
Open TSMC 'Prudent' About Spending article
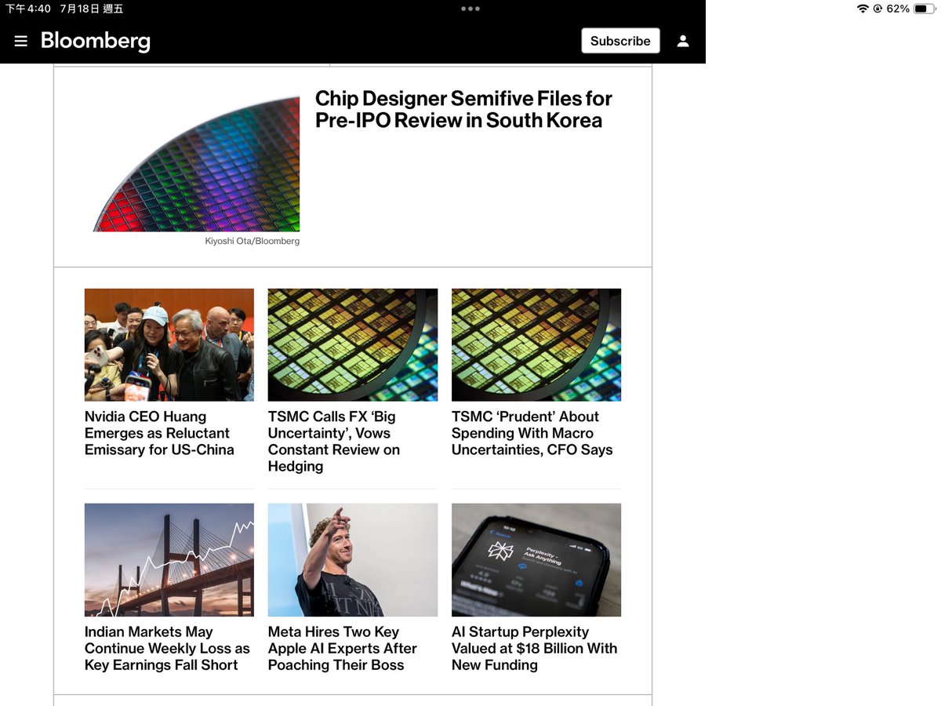point(532,433)
